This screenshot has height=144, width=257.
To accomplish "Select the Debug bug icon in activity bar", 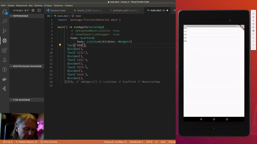I will (x=4, y=40).
